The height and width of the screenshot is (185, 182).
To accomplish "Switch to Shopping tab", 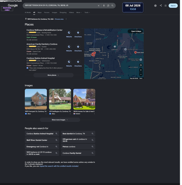I will (63, 13).
